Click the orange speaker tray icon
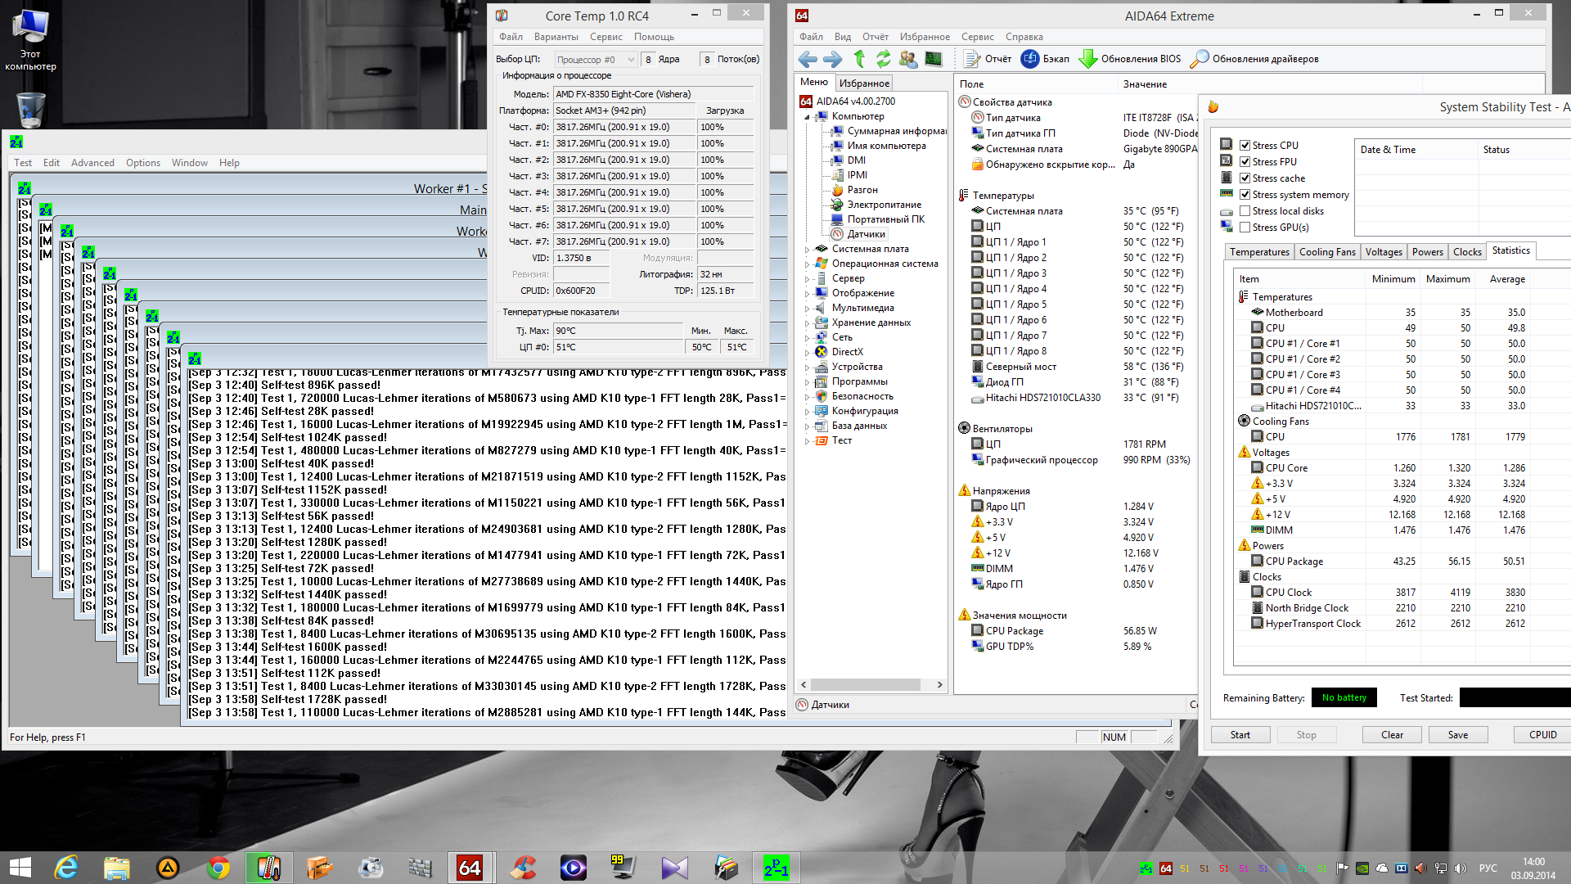 coord(1420,868)
